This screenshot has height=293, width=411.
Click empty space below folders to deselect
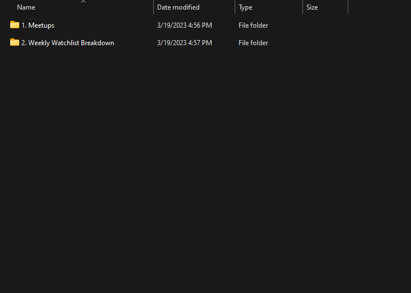click(x=204, y=169)
